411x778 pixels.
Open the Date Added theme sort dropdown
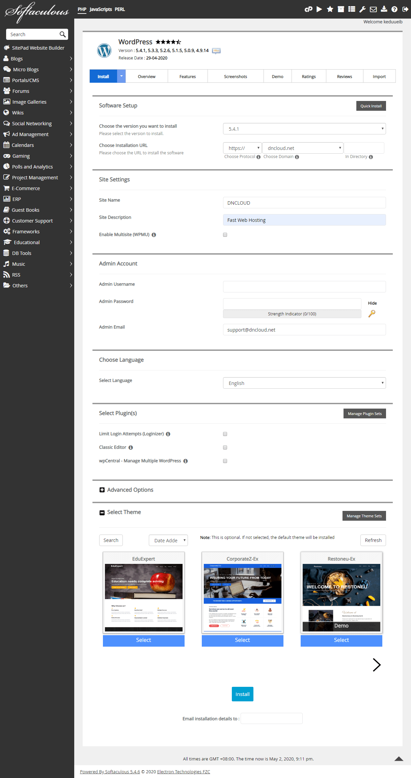(x=168, y=540)
